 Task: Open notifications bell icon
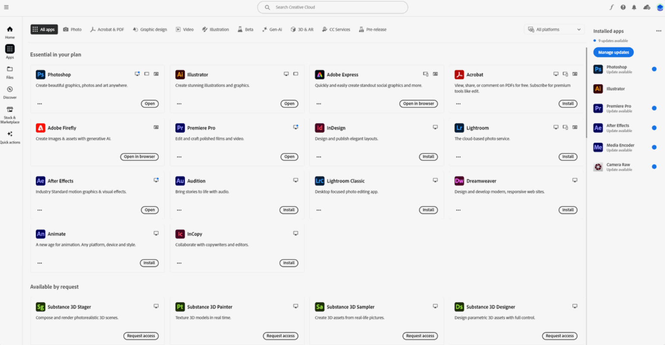pos(634,7)
